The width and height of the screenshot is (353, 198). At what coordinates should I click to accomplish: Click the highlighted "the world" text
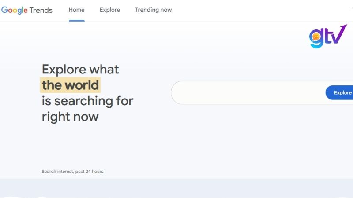coord(71,85)
